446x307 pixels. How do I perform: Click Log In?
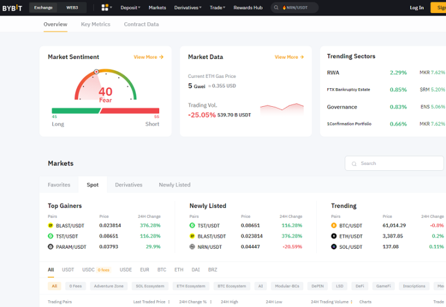417,8
